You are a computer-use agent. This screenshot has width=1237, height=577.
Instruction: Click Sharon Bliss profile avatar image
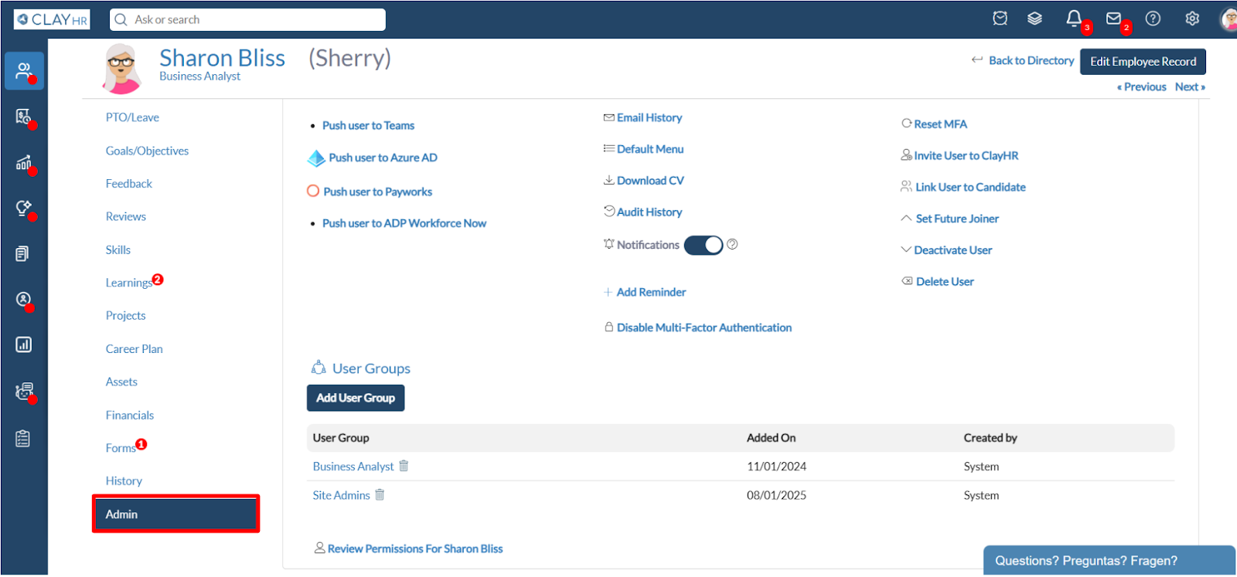click(121, 69)
